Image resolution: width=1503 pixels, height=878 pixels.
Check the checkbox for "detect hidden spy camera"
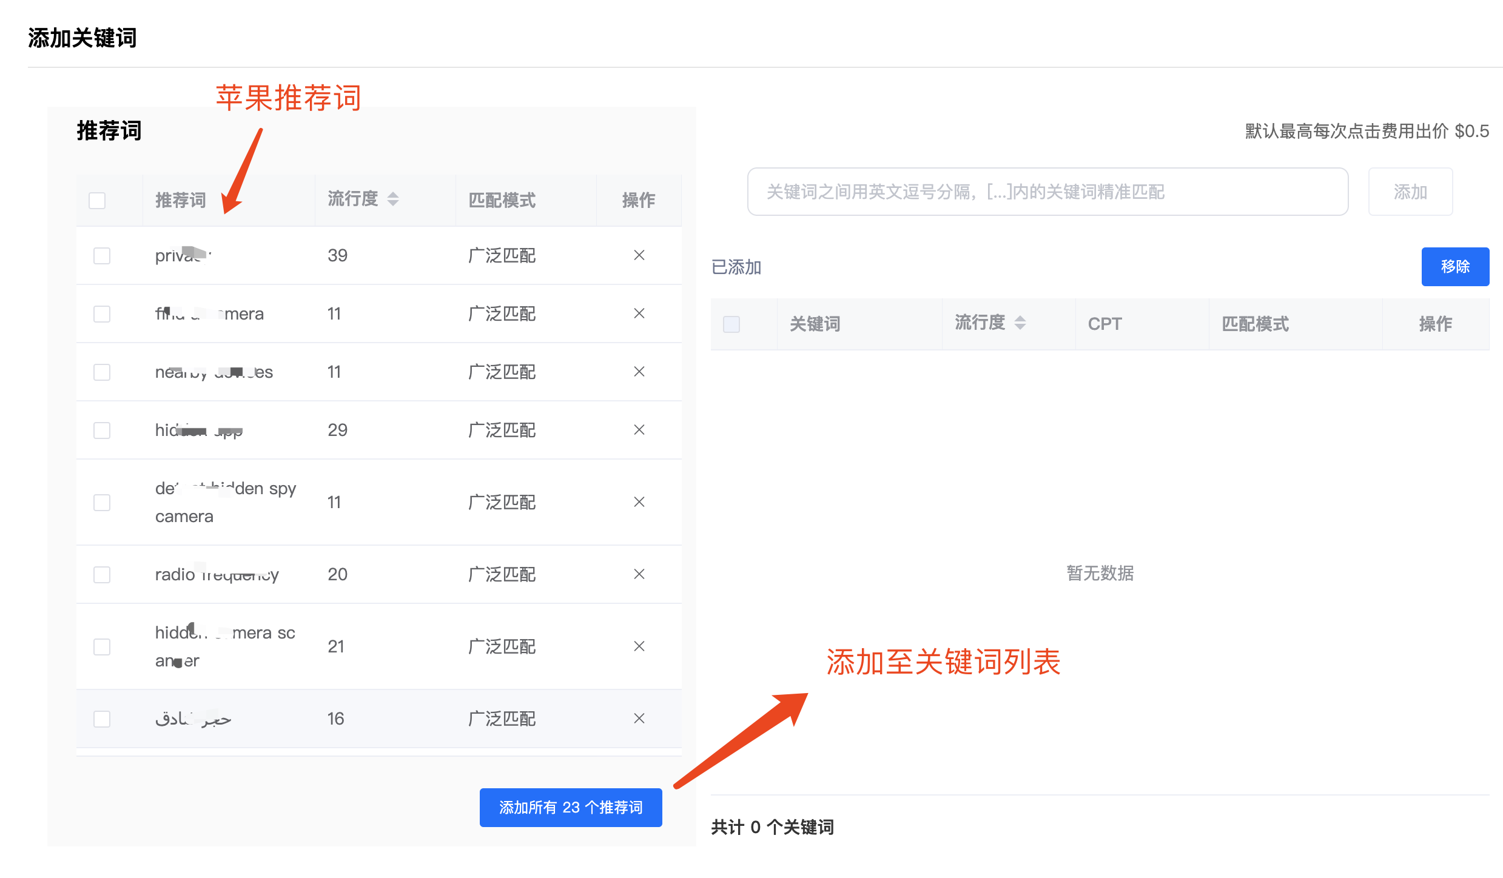[x=101, y=502]
